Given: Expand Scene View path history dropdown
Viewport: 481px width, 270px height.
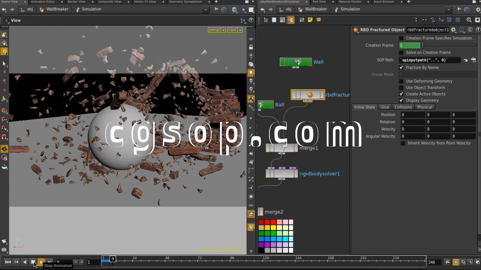Looking at the screenshot, I should [x=206, y=10].
